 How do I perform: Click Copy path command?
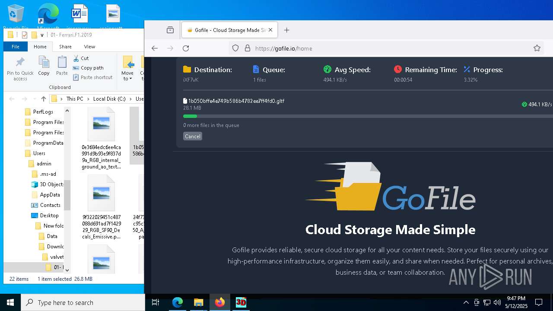tap(88, 68)
